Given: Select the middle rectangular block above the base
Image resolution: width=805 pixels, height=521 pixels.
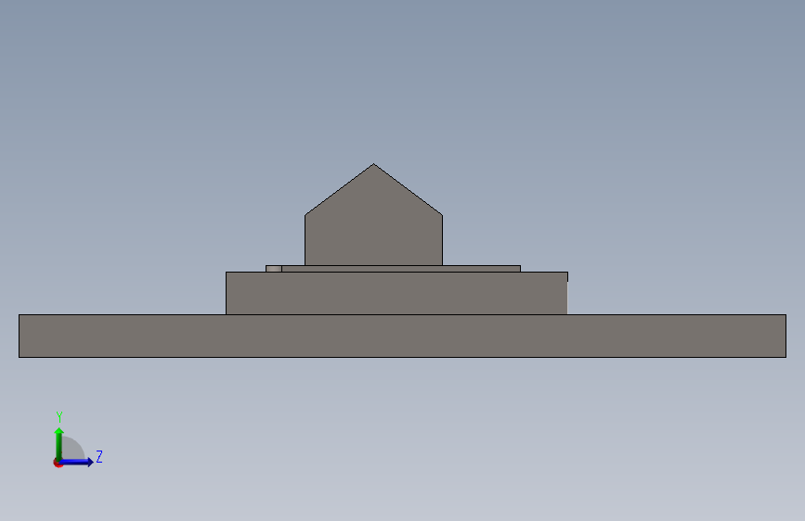Looking at the screenshot, I should click(396, 293).
